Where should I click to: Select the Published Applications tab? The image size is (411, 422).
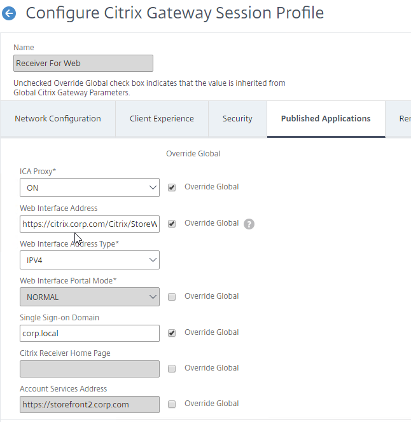point(326,119)
